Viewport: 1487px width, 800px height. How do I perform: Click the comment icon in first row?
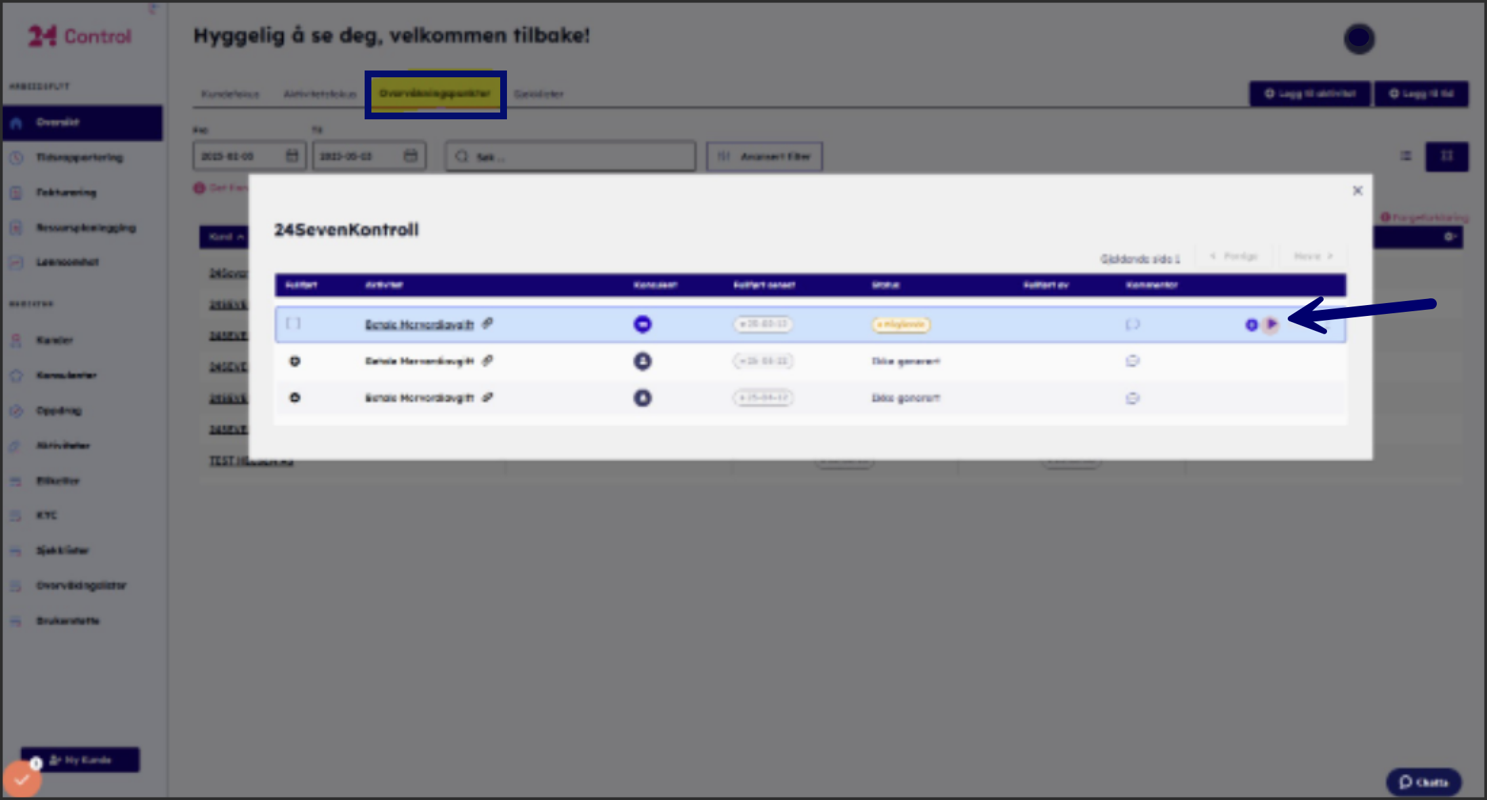point(1133,325)
